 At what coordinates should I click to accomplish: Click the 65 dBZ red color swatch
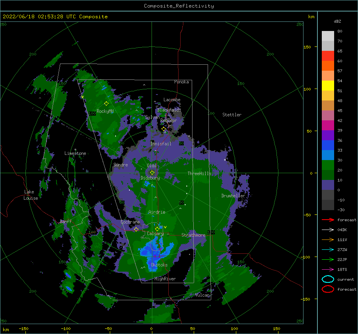click(x=328, y=56)
